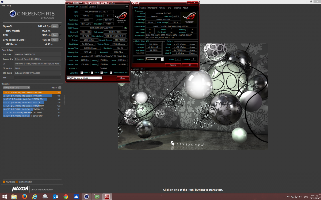This screenshot has height=200, width=321.
Task: Run the CPU benchmark test
Action: [x=55, y=35]
